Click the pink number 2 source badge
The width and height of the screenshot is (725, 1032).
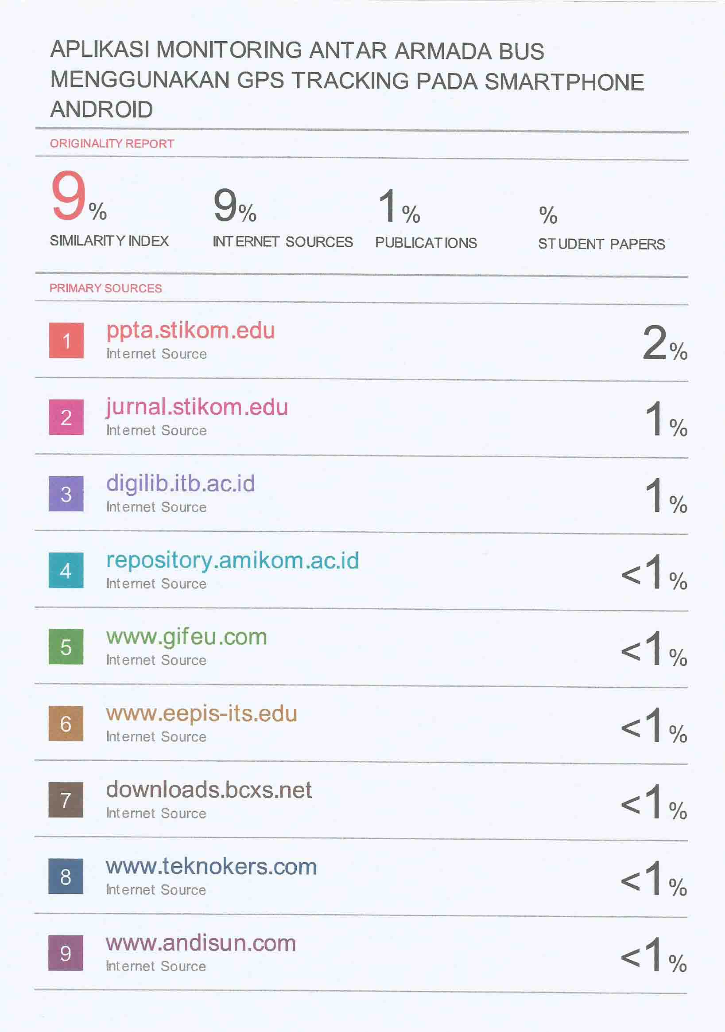tap(66, 417)
